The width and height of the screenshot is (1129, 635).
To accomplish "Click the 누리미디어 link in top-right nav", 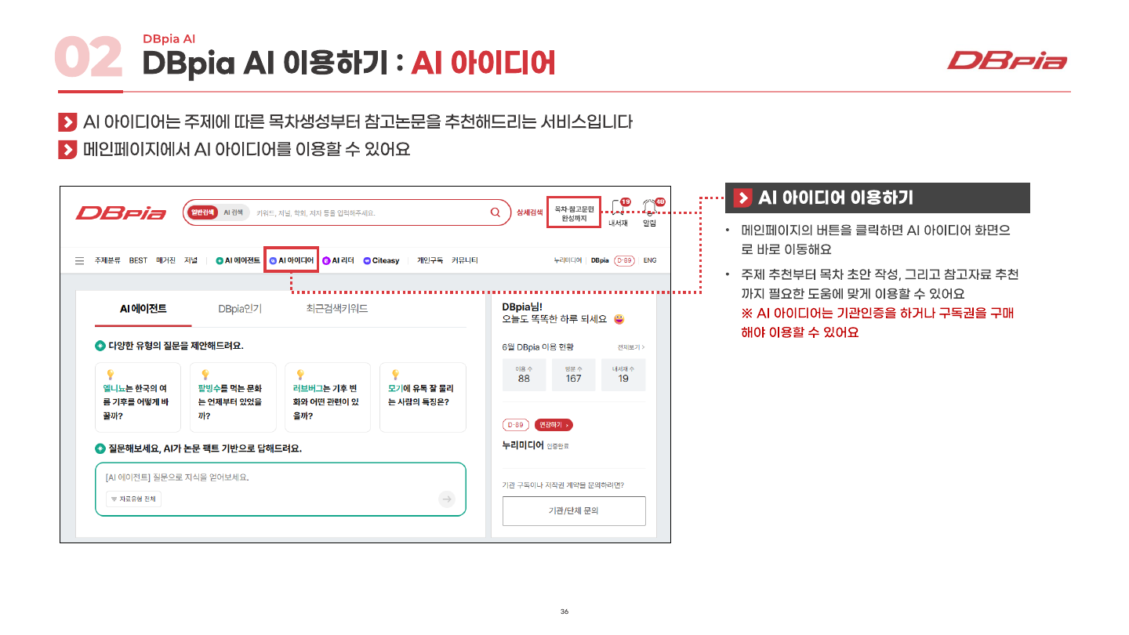I will click(567, 260).
